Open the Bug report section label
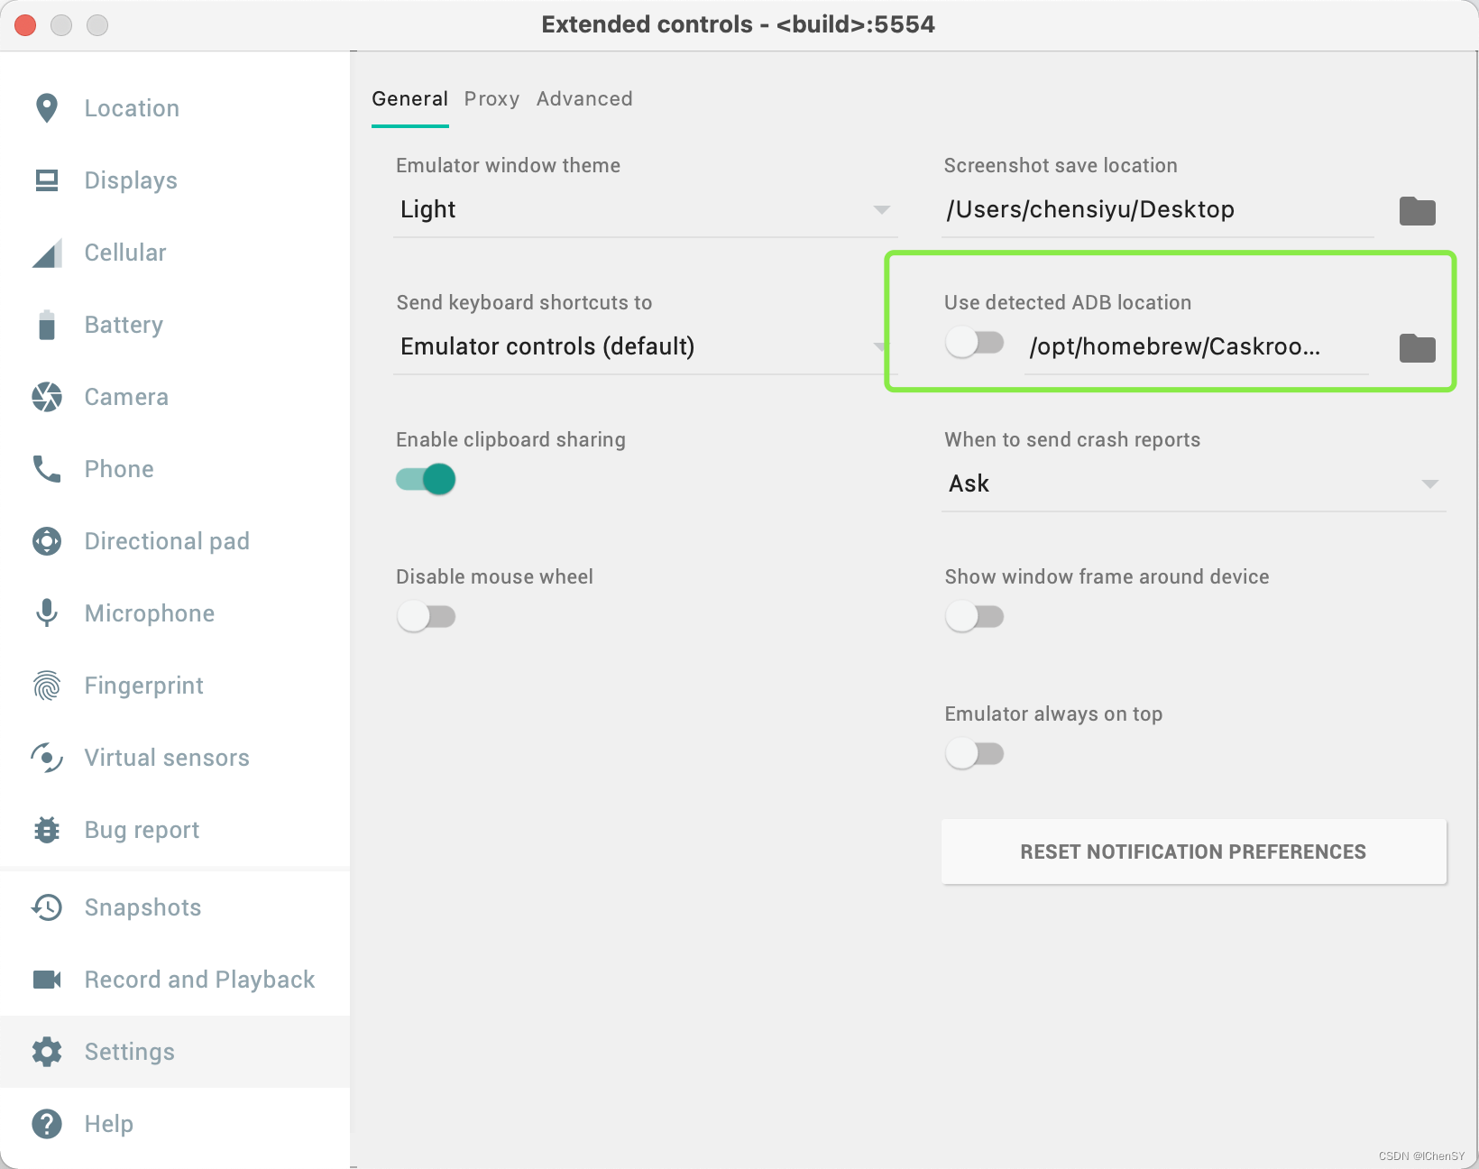This screenshot has height=1169, width=1479. (x=142, y=830)
